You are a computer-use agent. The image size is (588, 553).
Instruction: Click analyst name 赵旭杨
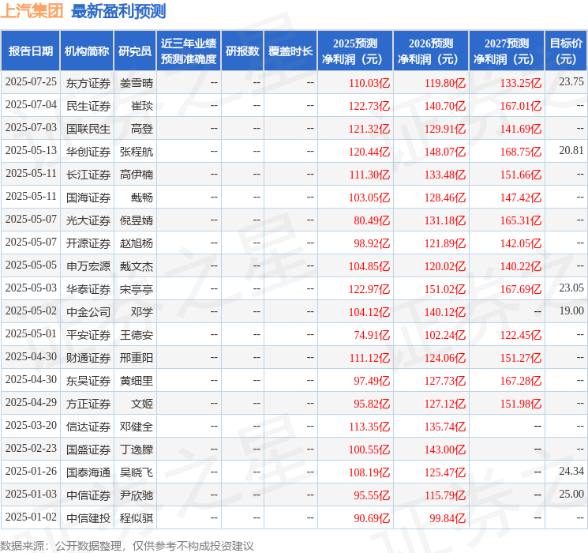(x=137, y=243)
